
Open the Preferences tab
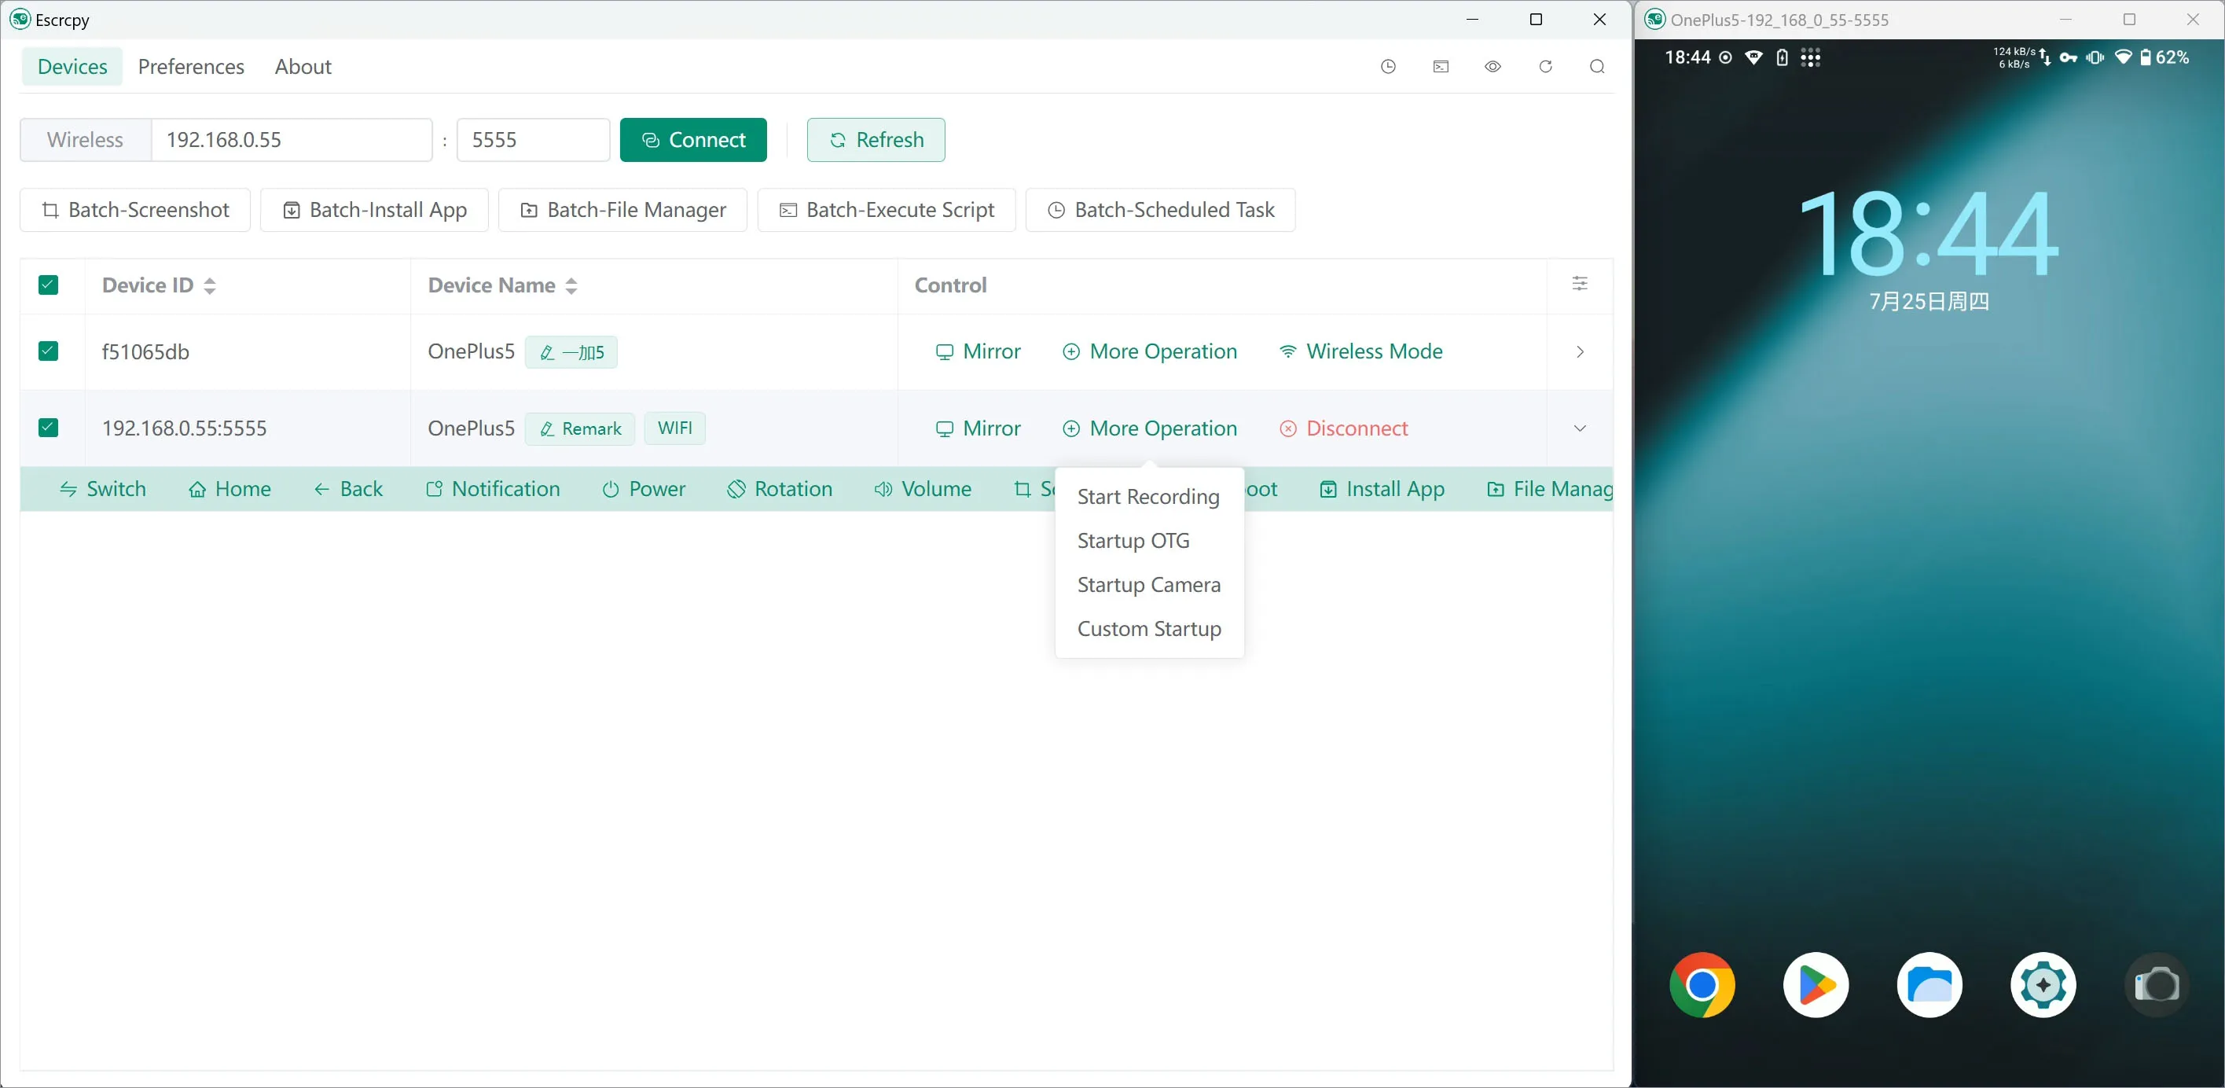click(x=190, y=65)
